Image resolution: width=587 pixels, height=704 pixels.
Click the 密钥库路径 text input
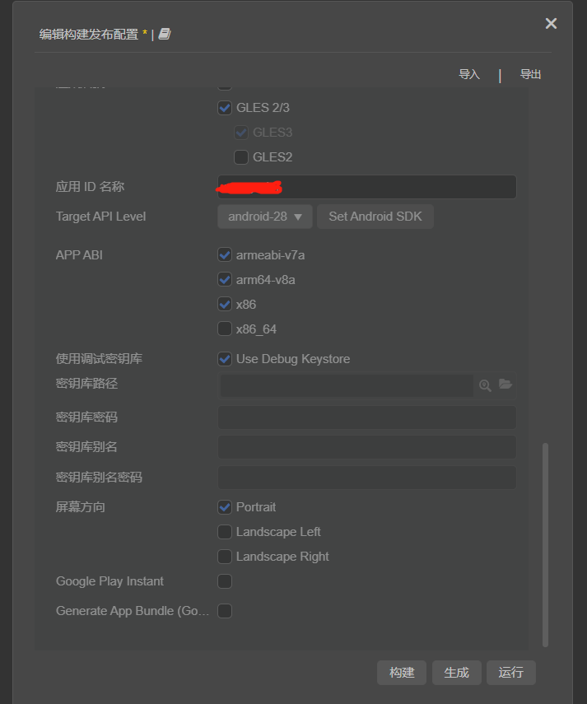347,385
